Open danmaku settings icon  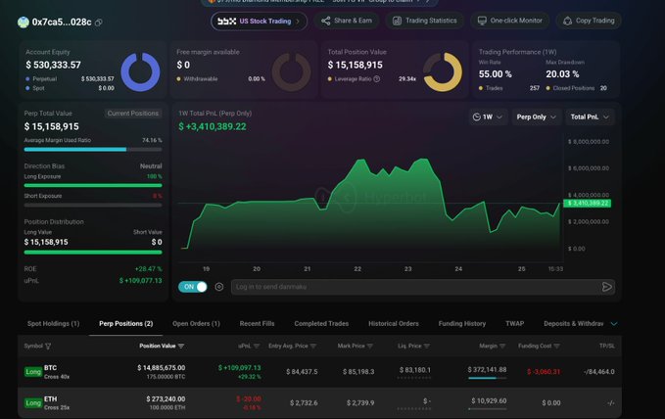219,287
